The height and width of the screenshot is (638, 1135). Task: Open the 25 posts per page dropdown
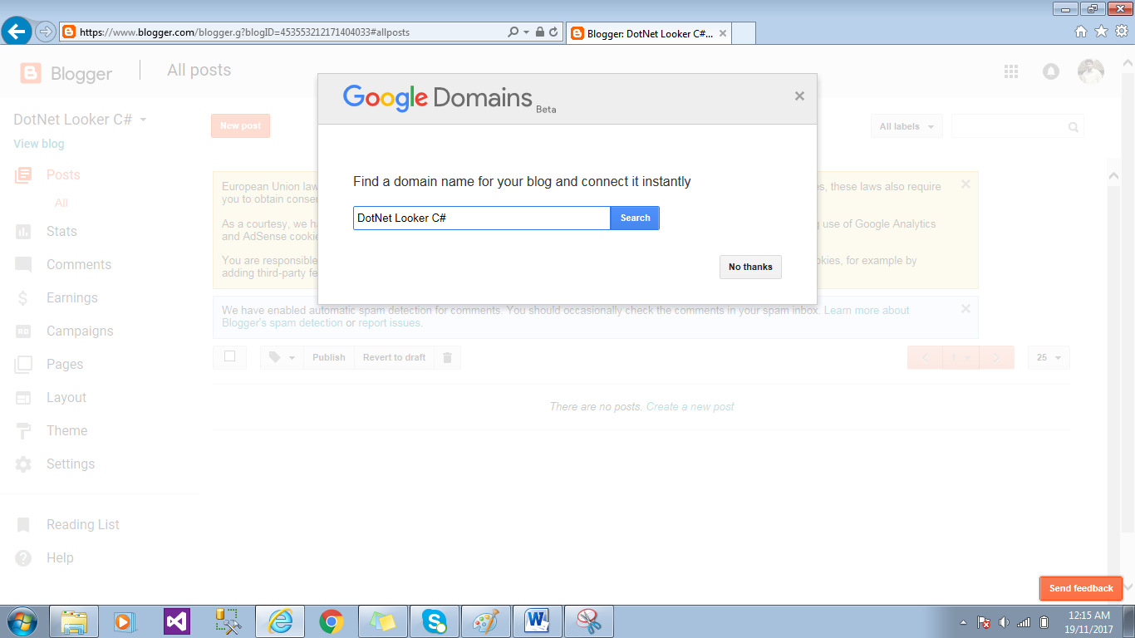(x=1049, y=357)
